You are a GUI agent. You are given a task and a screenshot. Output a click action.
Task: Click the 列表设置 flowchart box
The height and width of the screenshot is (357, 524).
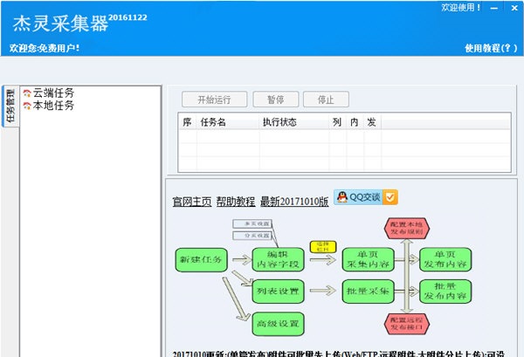click(x=278, y=292)
